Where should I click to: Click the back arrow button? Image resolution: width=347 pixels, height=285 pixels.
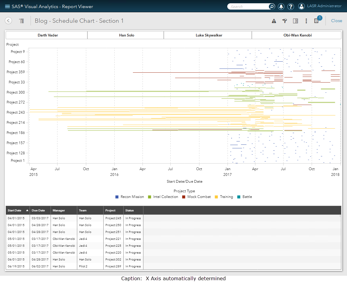coord(8,21)
